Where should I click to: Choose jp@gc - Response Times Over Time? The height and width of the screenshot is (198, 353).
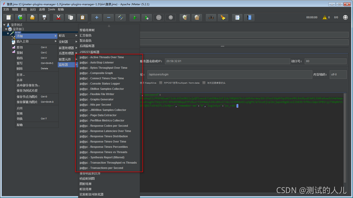tap(109, 142)
